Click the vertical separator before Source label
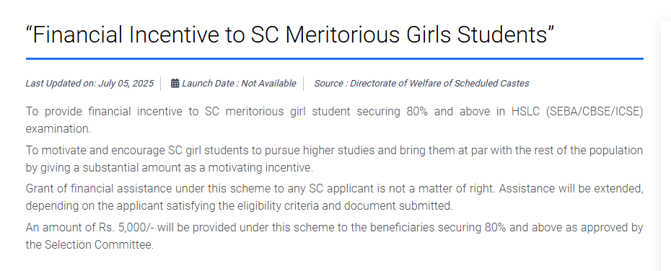 304,84
